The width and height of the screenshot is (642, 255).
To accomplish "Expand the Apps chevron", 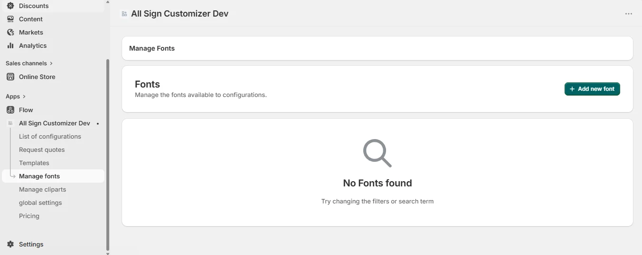I will tap(24, 97).
